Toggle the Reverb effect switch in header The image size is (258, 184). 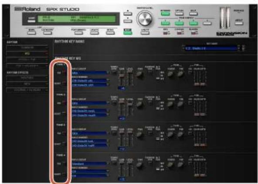[194, 33]
